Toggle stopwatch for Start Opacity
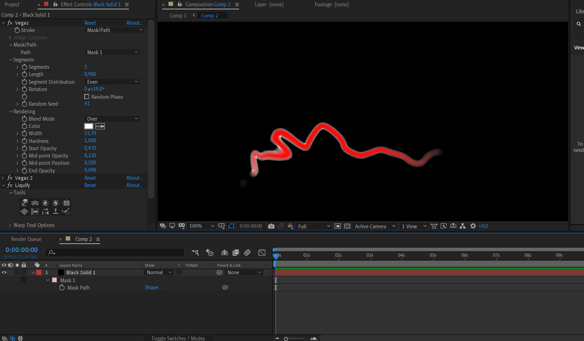The height and width of the screenshot is (341, 584). [24, 148]
